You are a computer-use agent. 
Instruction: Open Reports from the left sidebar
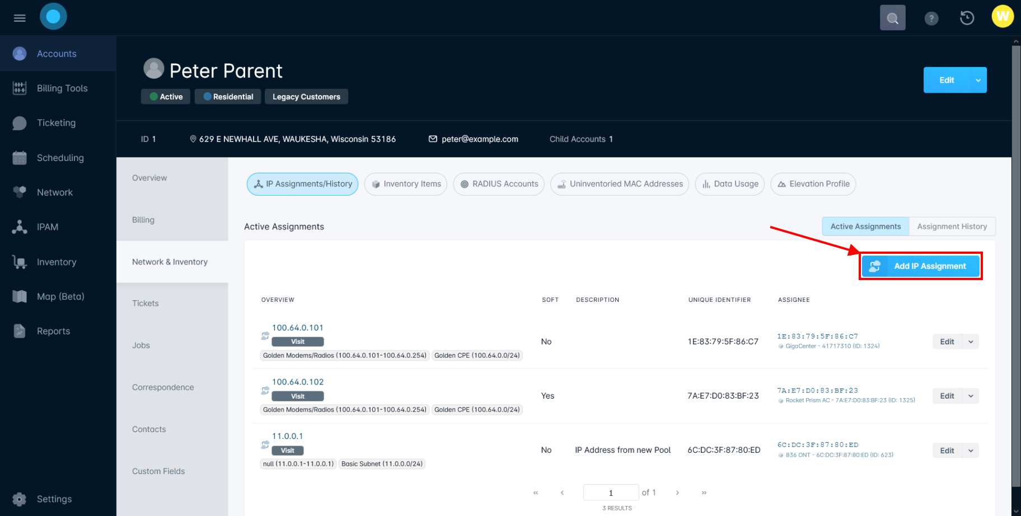coord(53,331)
